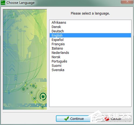Viewport: 134px width, 125px height.
Task: Choose Dansk in the language list
Action: coord(90,27)
